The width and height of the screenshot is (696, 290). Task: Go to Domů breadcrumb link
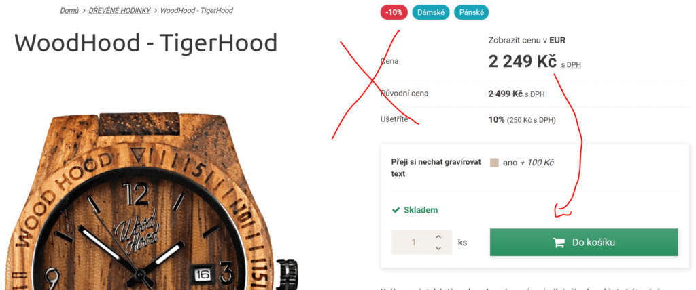pos(69,10)
